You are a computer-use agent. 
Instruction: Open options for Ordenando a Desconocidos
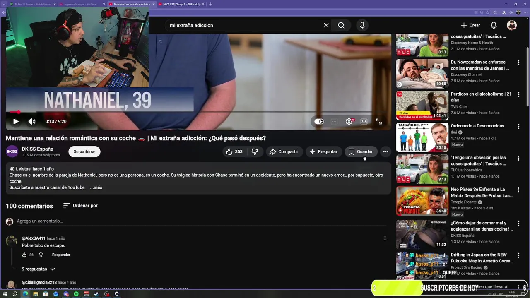coord(518,127)
